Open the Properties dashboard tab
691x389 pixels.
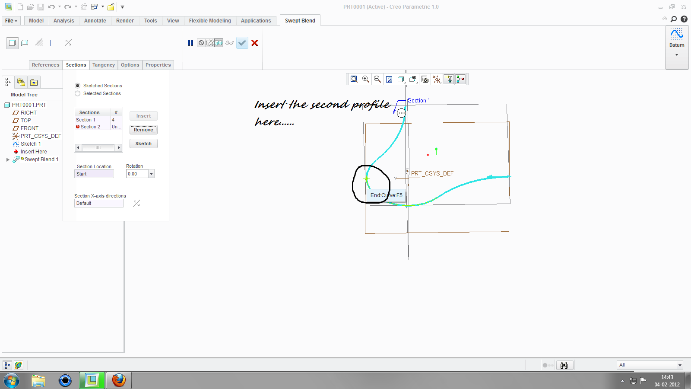click(158, 65)
